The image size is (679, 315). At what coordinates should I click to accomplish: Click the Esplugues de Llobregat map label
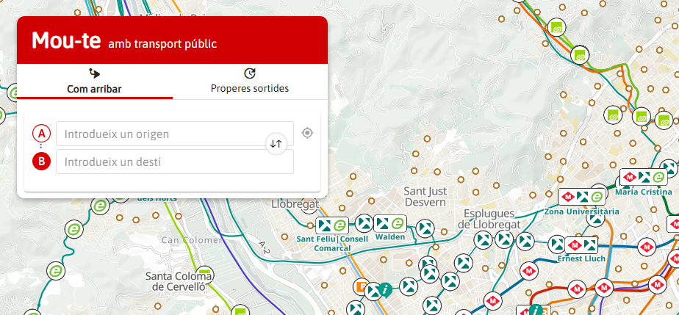[x=491, y=218]
